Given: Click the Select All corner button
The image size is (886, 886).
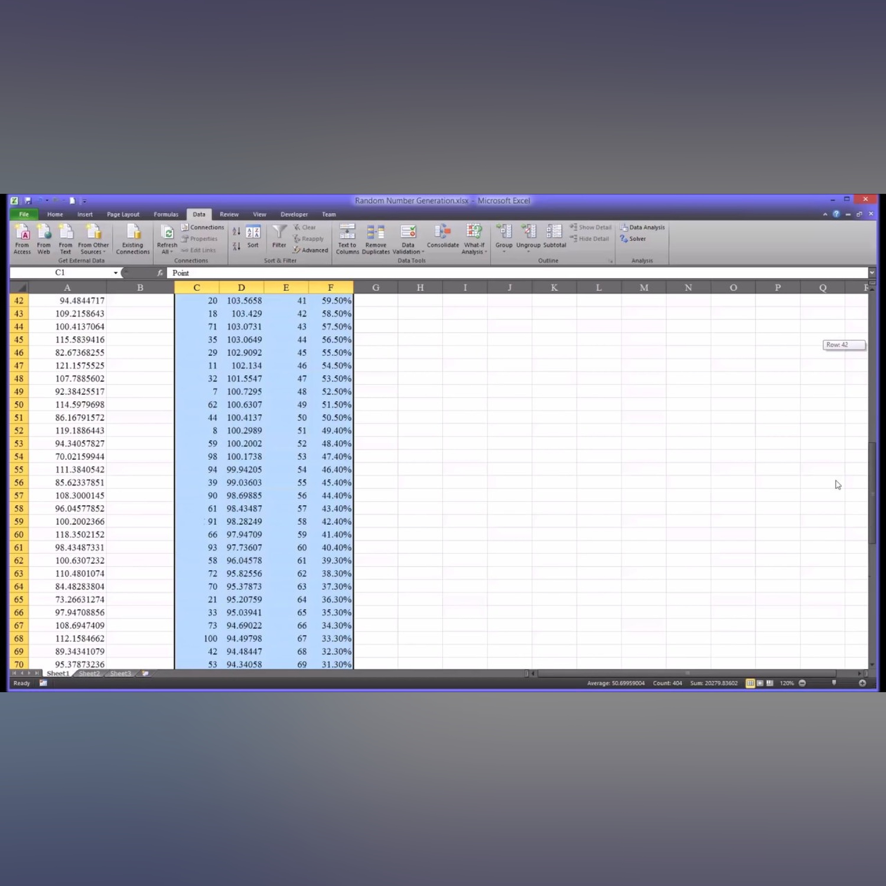Looking at the screenshot, I should tap(19, 288).
